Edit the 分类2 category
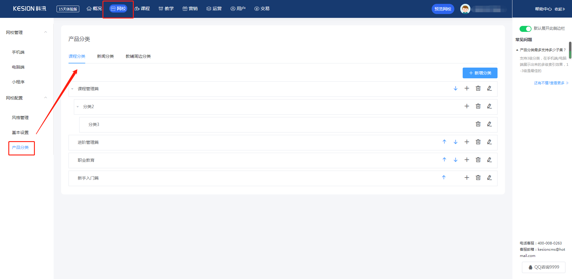The image size is (572, 279). point(489,106)
